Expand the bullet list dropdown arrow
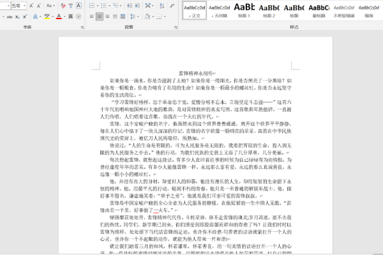 tap(98, 6)
